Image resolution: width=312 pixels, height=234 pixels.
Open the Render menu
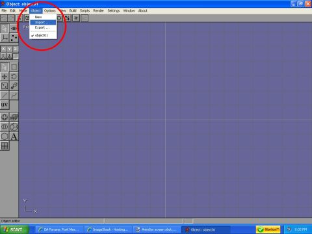(98, 10)
